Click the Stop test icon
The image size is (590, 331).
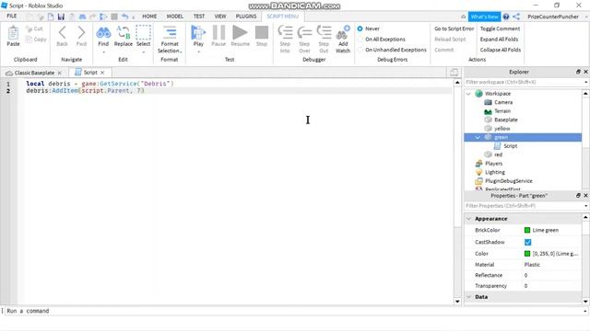[x=262, y=33]
